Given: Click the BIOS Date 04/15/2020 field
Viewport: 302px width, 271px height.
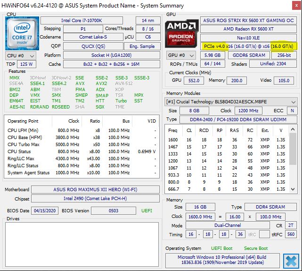Looking at the screenshot, I should pos(45,211).
